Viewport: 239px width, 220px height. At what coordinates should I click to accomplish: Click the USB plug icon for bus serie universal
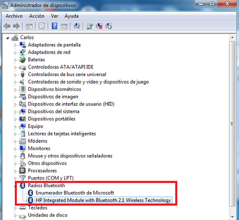(22, 75)
